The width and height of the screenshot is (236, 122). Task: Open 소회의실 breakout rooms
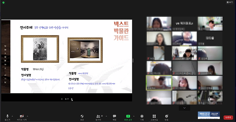pos(154,118)
